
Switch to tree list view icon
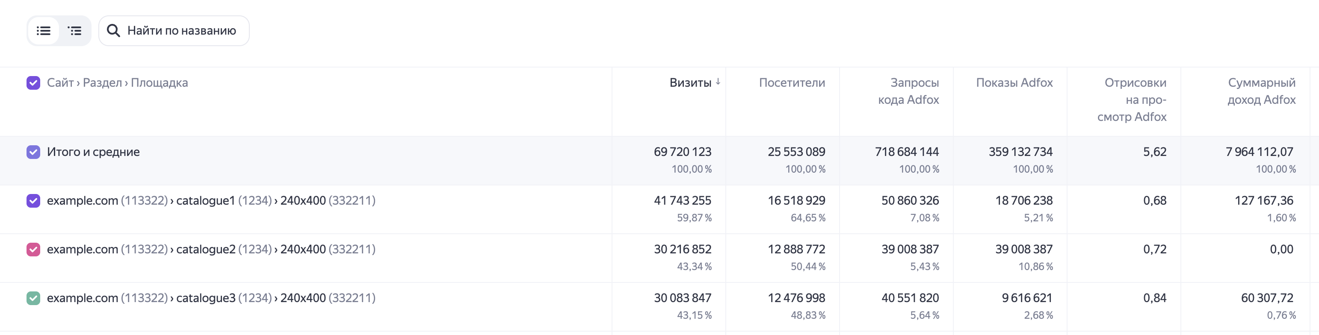[x=75, y=31]
